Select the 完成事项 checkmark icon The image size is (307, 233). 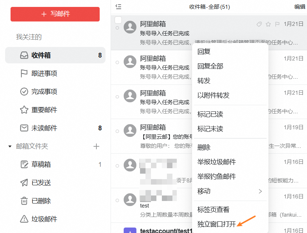pyautogui.click(x=24, y=91)
